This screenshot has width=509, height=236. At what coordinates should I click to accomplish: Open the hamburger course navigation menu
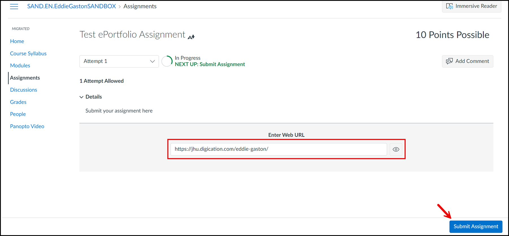tap(14, 6)
